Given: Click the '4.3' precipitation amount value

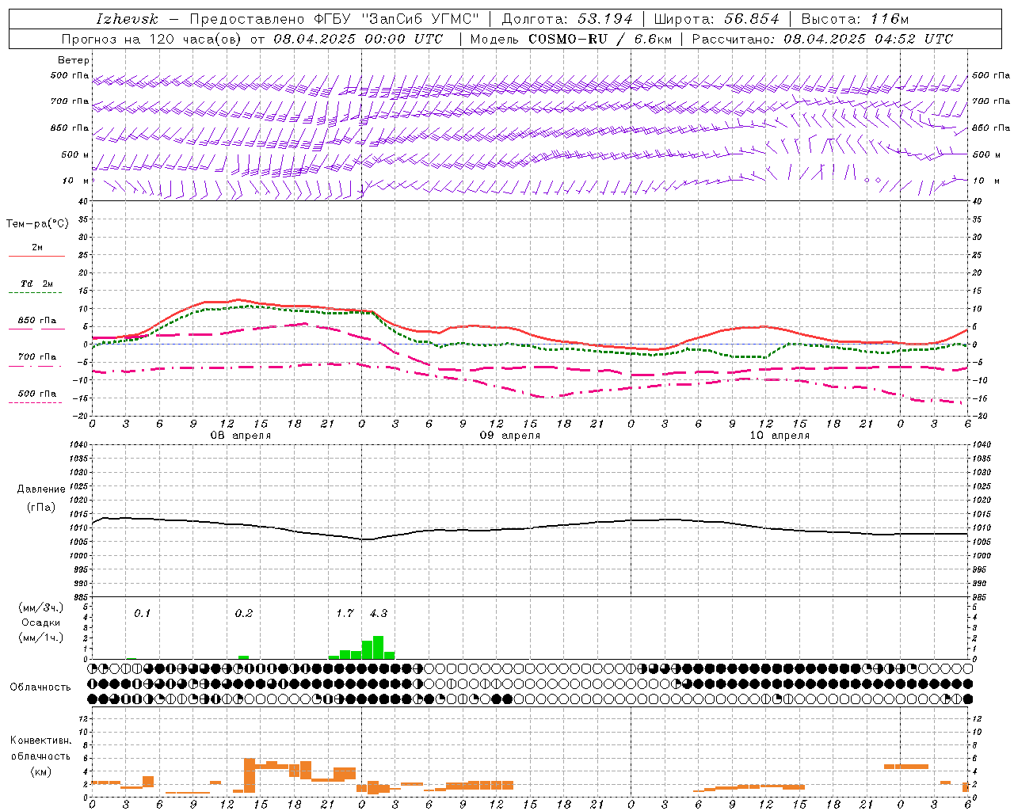Looking at the screenshot, I should 379,614.
